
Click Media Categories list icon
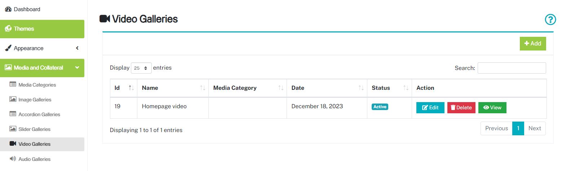pyautogui.click(x=13, y=84)
